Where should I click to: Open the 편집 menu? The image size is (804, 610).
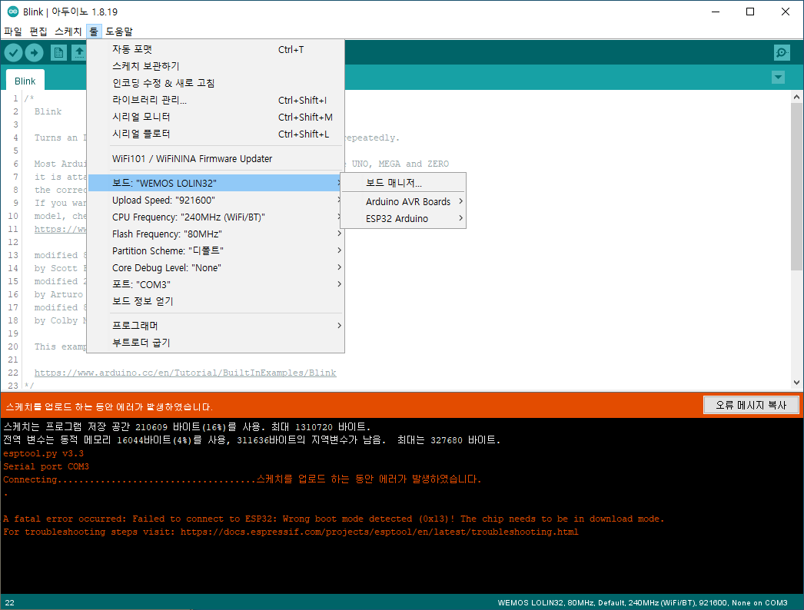pyautogui.click(x=38, y=31)
